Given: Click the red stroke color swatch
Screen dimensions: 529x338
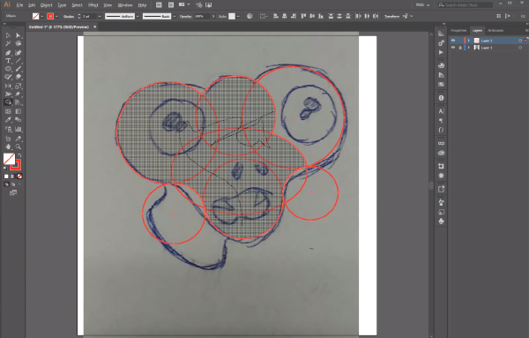Looking at the screenshot, I should (50, 16).
